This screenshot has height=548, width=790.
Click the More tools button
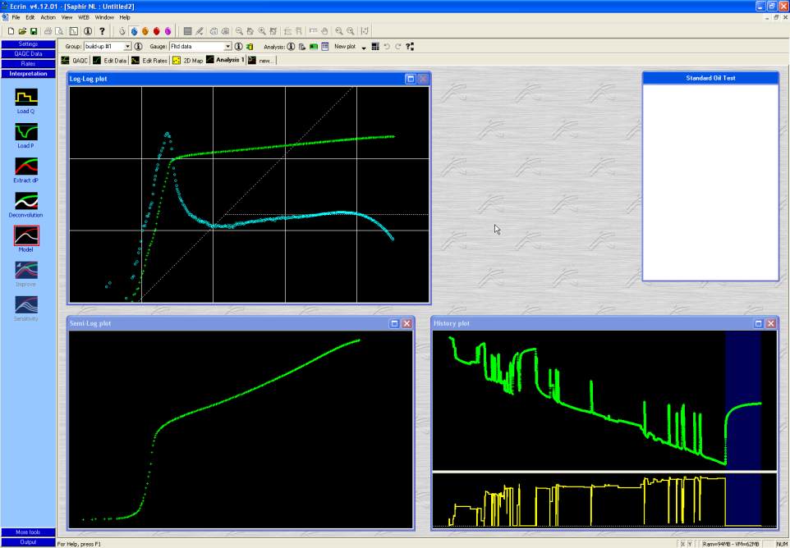coord(28,532)
